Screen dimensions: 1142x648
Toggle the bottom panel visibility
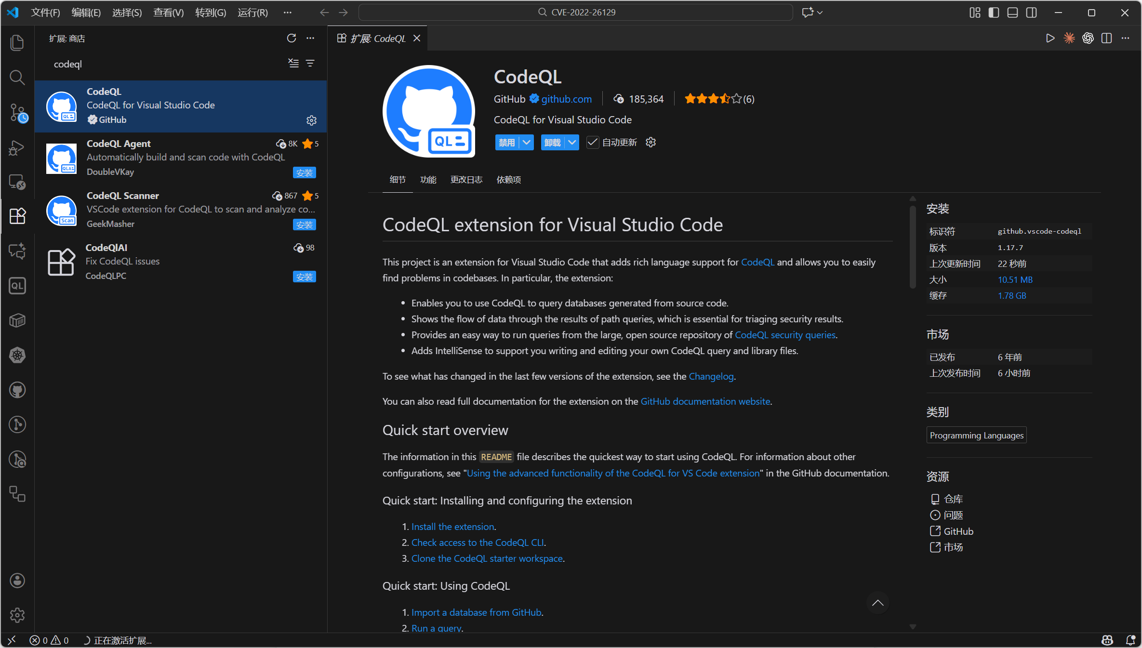click(x=1012, y=13)
